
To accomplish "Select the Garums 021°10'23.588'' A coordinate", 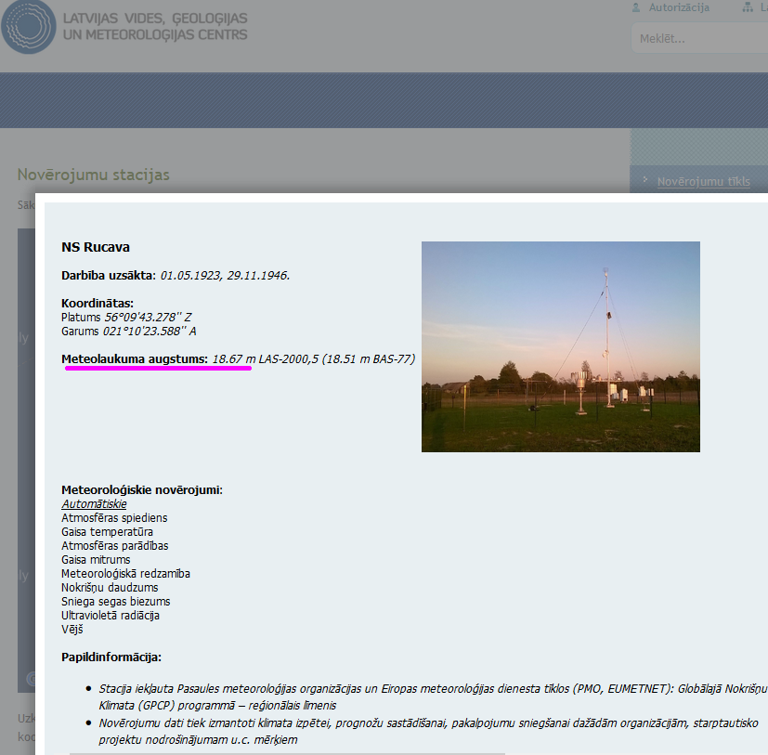I will (x=129, y=332).
